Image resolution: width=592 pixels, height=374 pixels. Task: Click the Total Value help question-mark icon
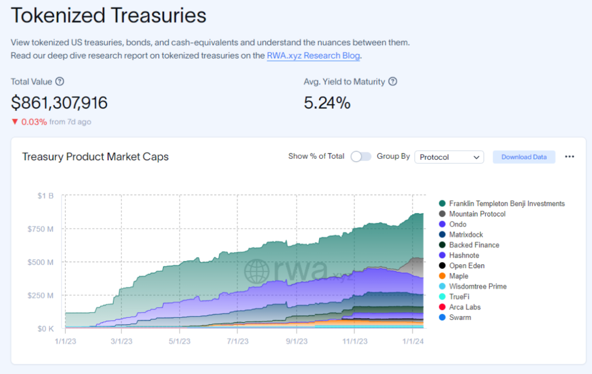pos(60,82)
